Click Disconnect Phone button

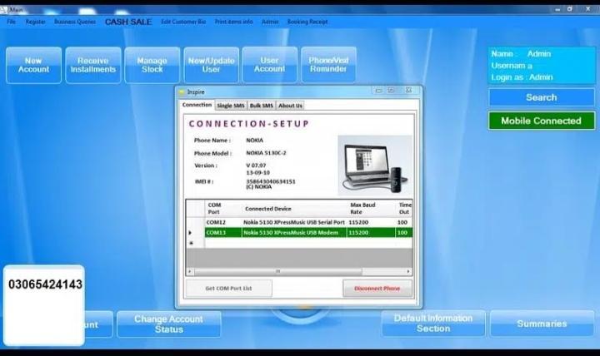377,289
